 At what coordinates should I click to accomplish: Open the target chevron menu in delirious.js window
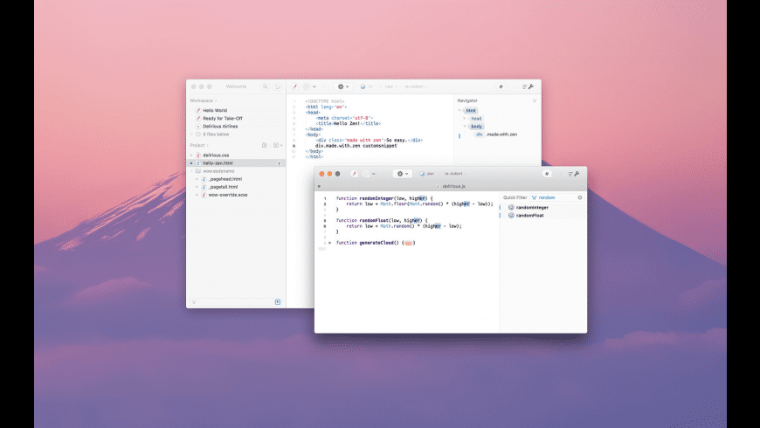(373, 174)
